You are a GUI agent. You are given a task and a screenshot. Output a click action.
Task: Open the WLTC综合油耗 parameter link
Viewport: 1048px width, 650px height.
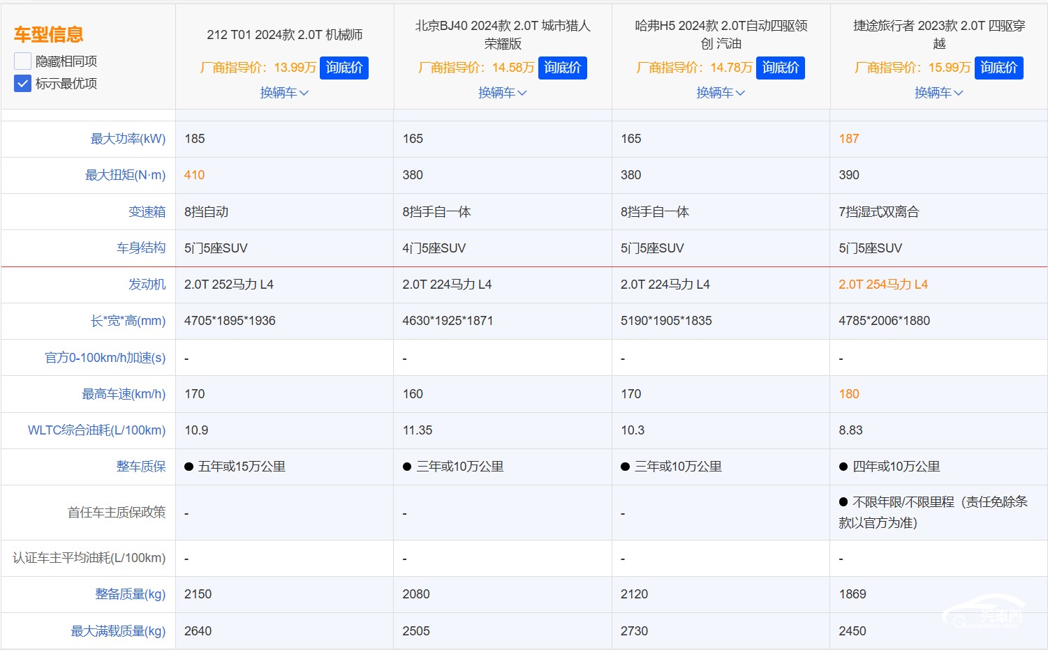tap(97, 430)
